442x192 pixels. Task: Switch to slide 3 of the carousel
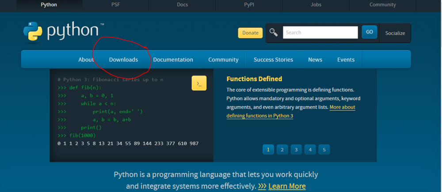pos(296,150)
